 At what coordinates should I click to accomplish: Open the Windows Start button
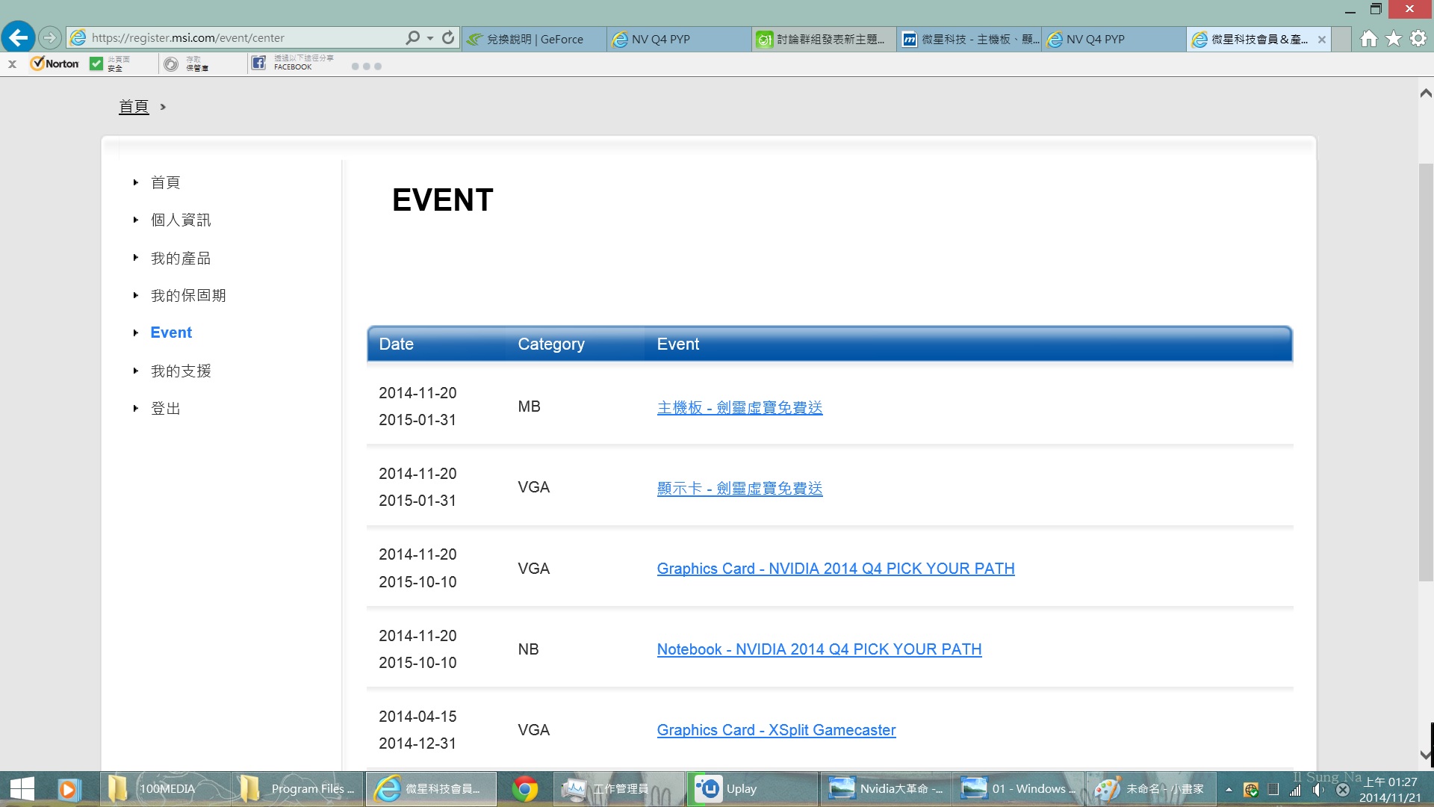tap(22, 789)
